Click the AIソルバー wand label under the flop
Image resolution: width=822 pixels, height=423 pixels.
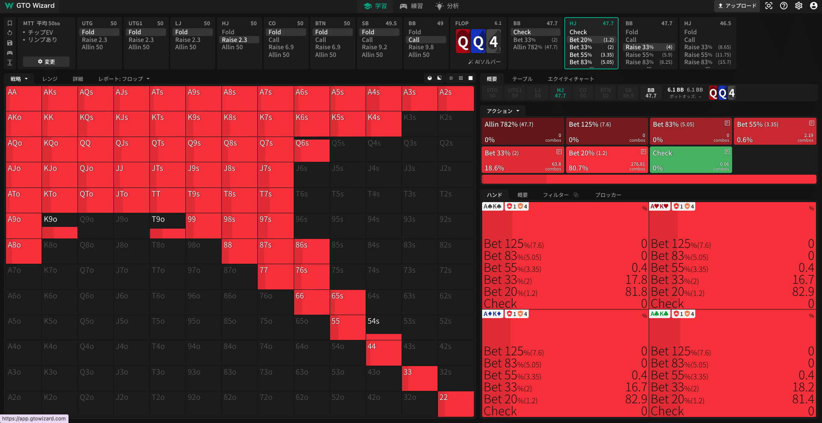pos(484,62)
